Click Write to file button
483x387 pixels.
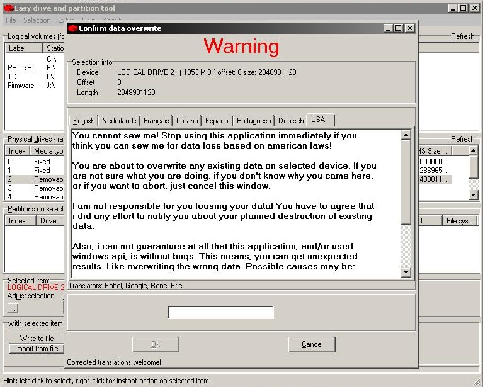tap(37, 339)
